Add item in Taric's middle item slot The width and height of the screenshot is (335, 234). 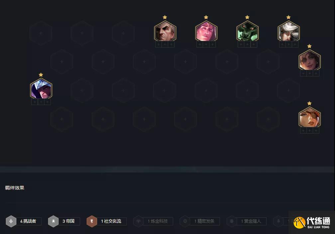[x=206, y=45]
